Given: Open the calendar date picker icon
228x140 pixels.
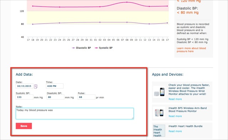Looking at the screenshot, I should (36, 87).
